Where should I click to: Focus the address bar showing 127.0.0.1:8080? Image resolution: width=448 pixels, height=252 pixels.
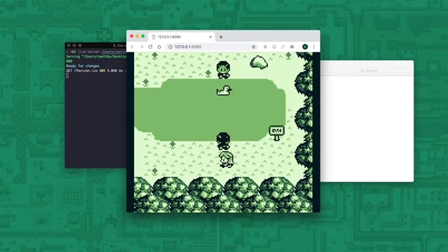tap(212, 47)
